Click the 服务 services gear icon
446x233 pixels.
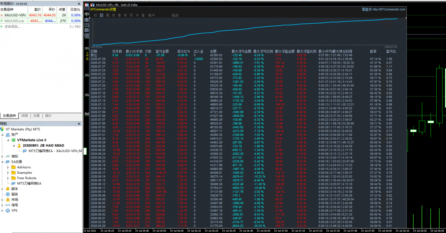pyautogui.click(x=8, y=194)
